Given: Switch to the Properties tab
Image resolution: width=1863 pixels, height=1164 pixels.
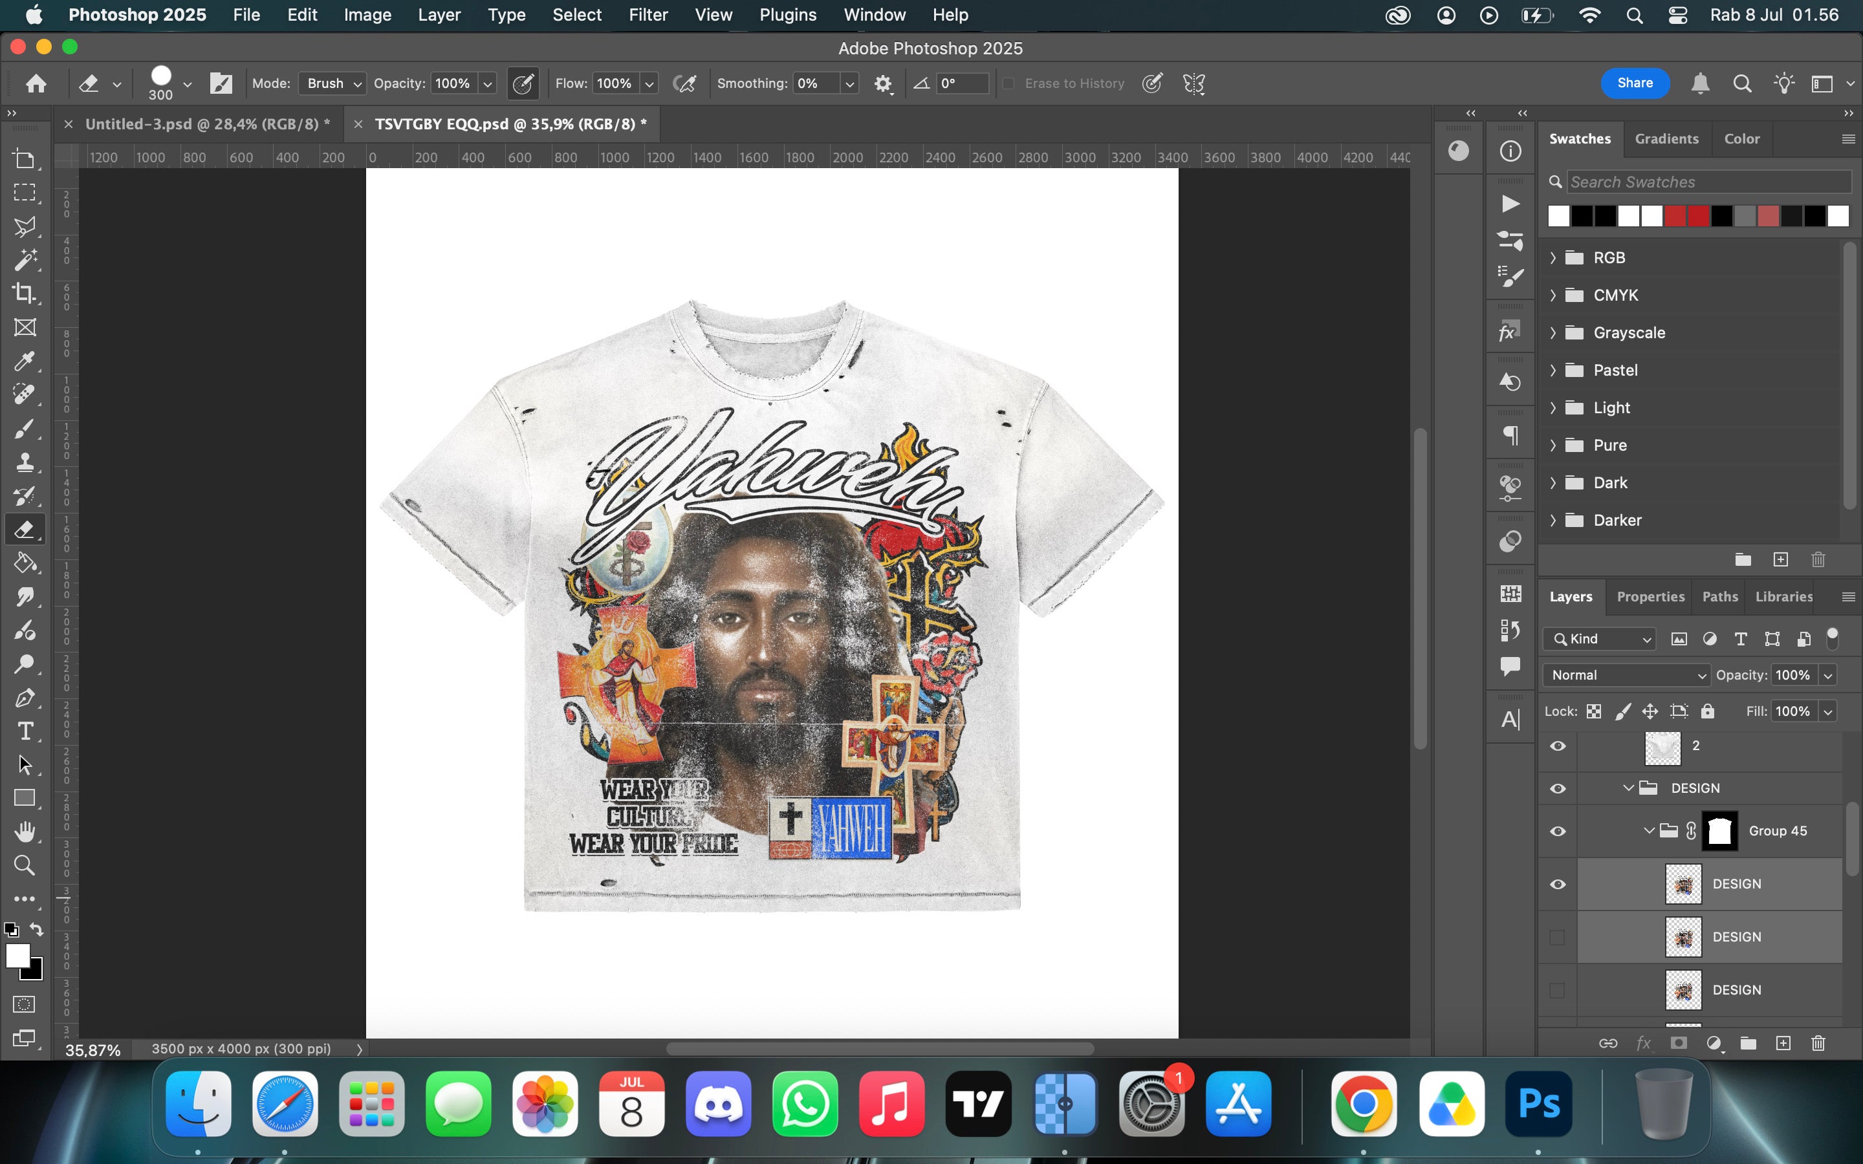Looking at the screenshot, I should coord(1650,597).
